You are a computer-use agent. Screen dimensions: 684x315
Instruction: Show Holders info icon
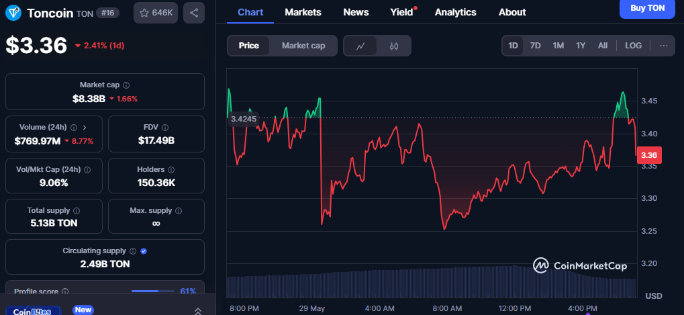click(x=171, y=170)
